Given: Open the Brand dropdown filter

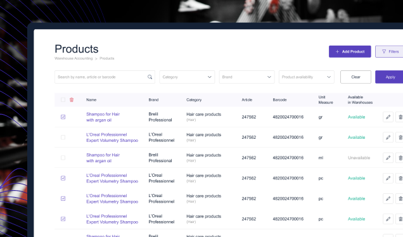Looking at the screenshot, I should point(246,77).
